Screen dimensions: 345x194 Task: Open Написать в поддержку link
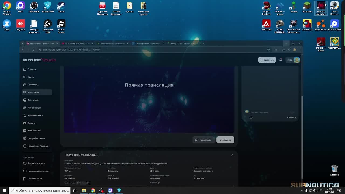tap(37, 171)
